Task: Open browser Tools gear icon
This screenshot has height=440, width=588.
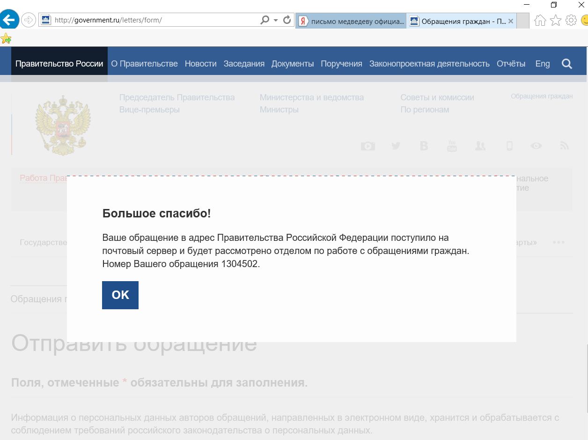Action: [x=571, y=20]
